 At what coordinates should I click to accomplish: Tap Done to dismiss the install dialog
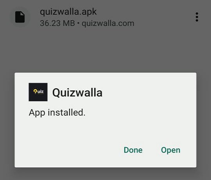coord(133,150)
